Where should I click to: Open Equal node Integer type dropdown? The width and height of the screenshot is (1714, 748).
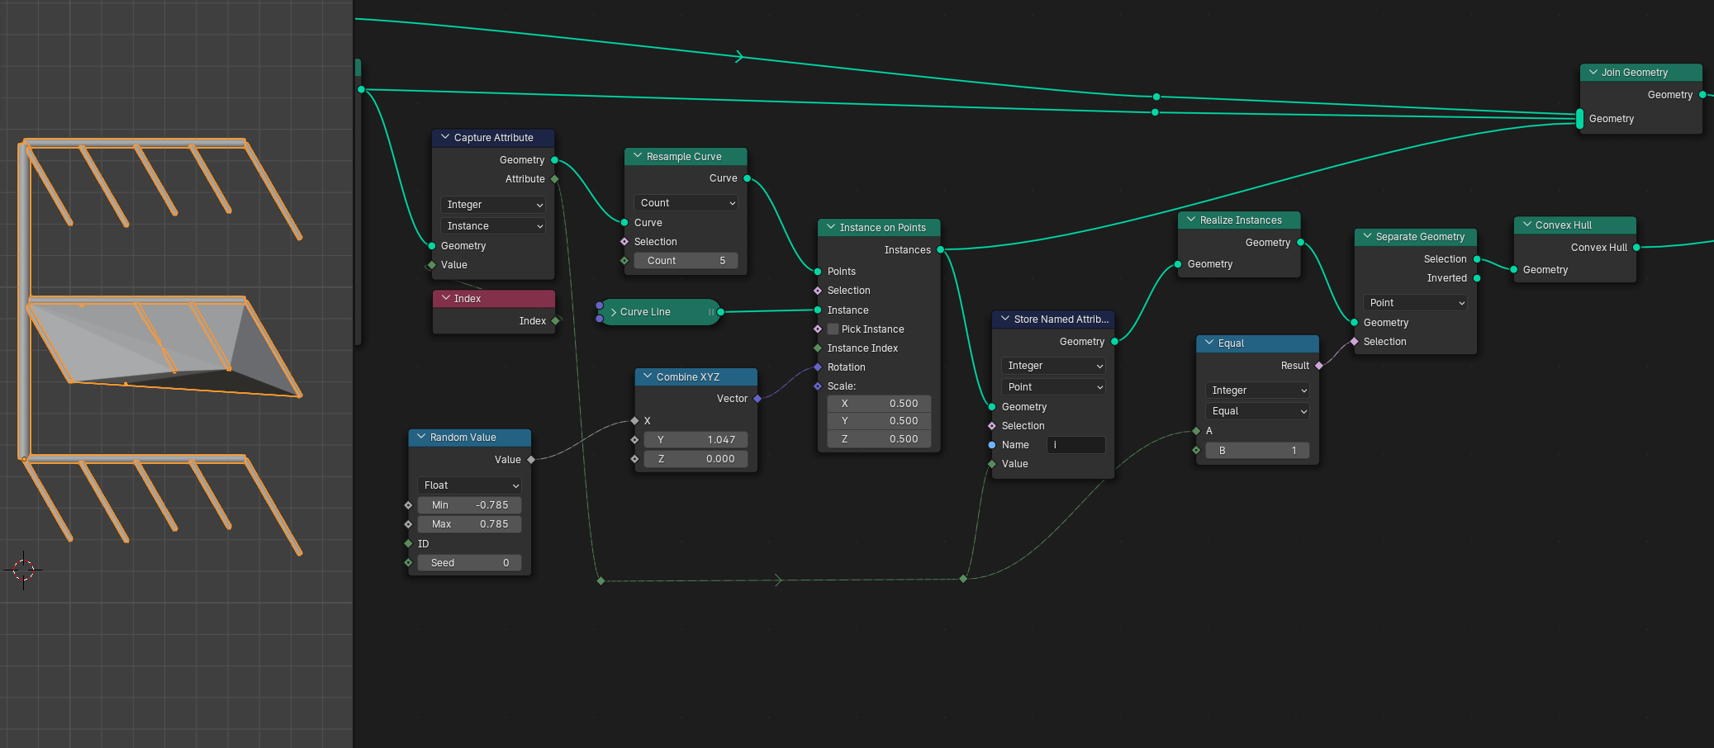coord(1257,391)
